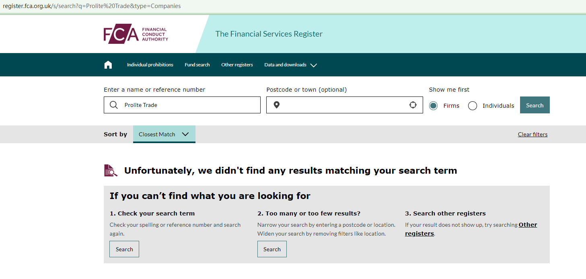Go to Fund search page
The image size is (586, 279).
(197, 65)
